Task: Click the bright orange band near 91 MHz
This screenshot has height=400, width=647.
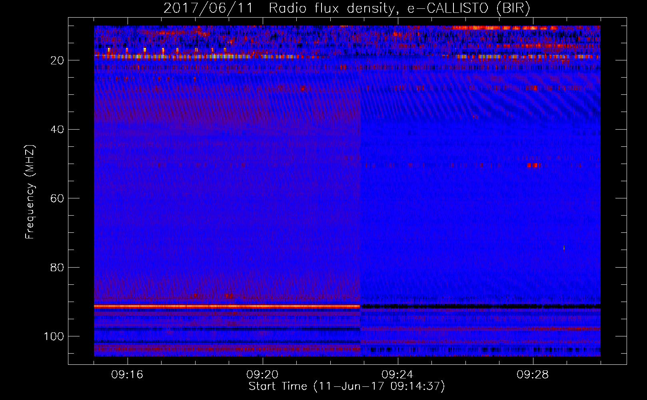Action: point(227,306)
